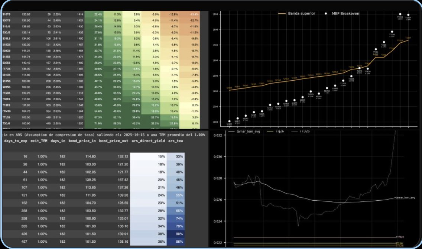
Task: Select the S29G5 row label
Action: coord(6,51)
